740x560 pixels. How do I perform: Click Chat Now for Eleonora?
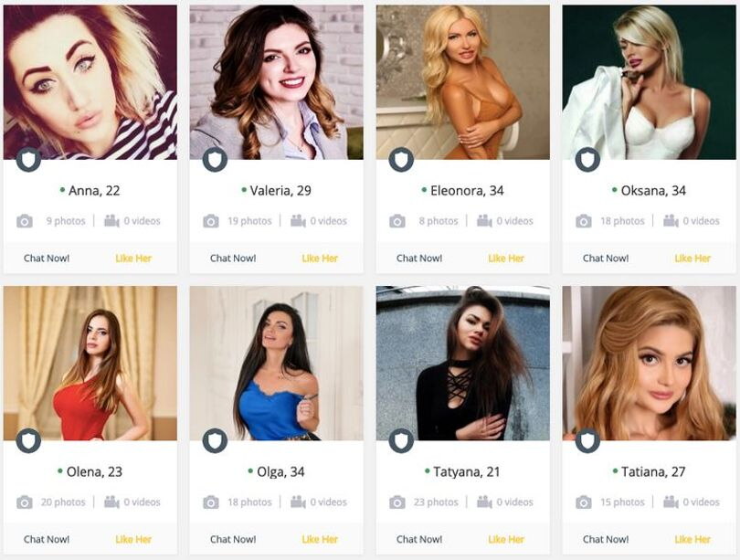[419, 258]
